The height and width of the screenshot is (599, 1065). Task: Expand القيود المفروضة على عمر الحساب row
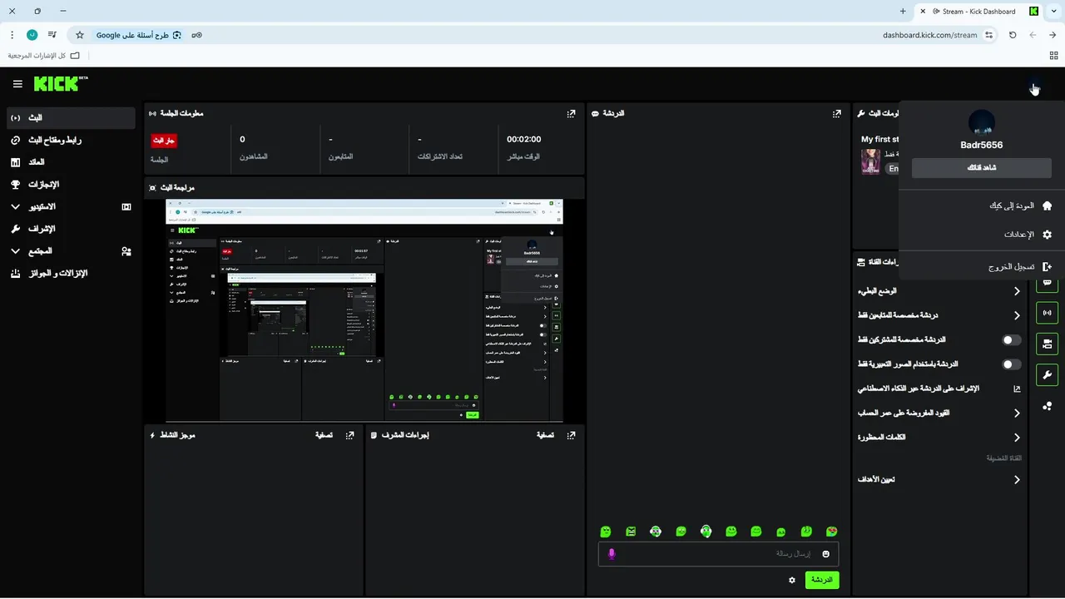[x=939, y=413]
